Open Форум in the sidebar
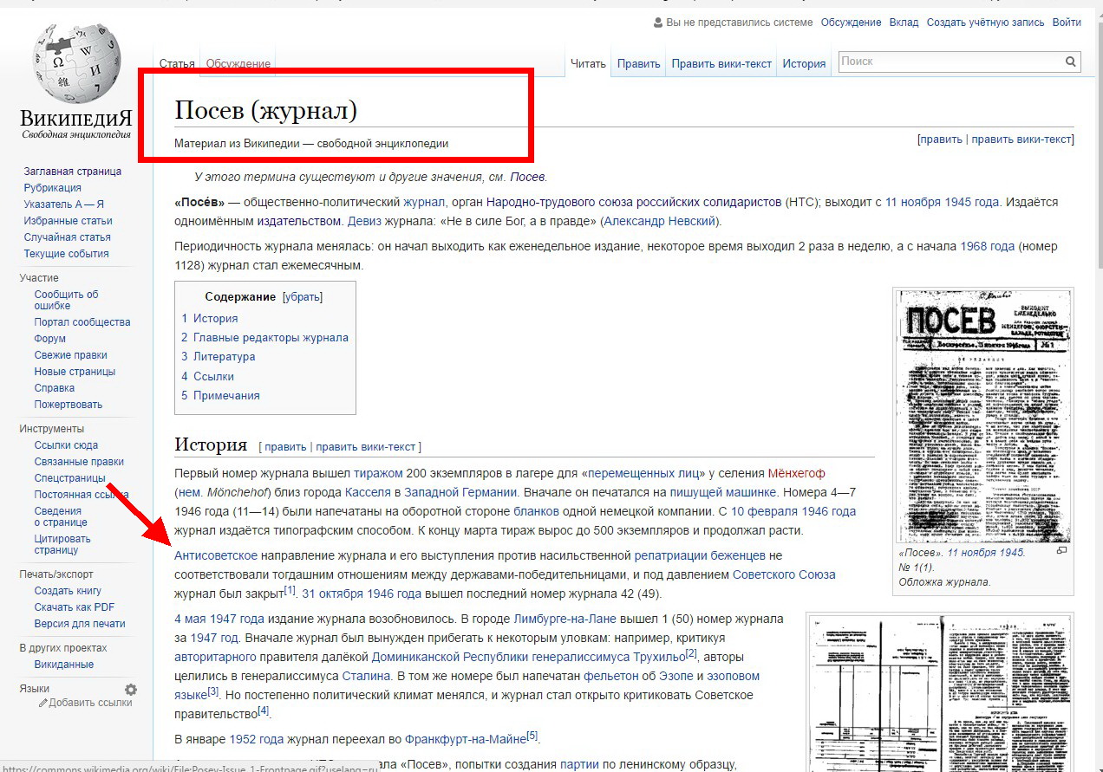This screenshot has height=772, width=1103. coord(50,339)
